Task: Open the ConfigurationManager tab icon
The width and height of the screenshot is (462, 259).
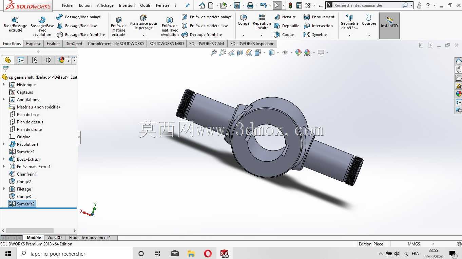Action: (35, 60)
